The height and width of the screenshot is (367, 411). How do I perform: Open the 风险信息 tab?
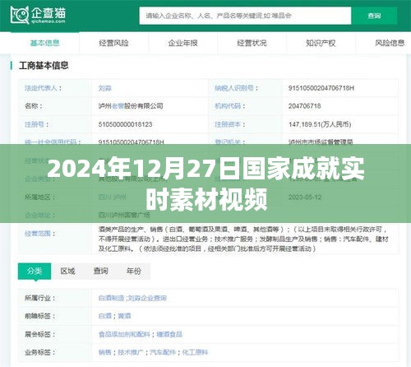coord(390,43)
